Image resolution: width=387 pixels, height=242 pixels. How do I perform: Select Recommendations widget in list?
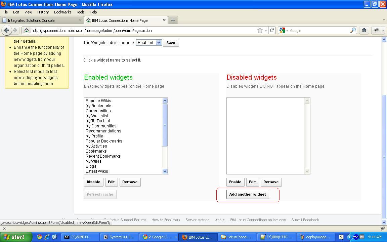pos(103,131)
